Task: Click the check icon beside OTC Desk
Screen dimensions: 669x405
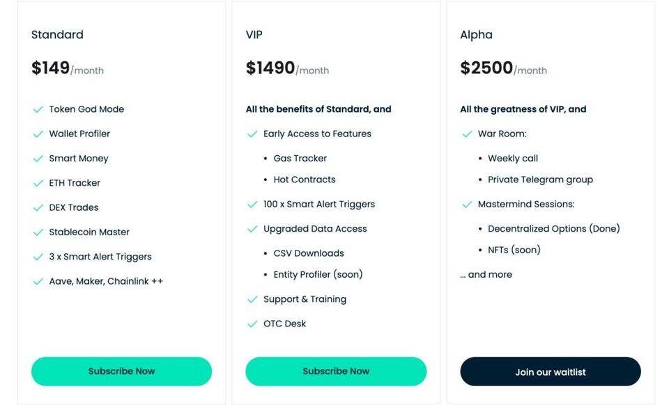Action: pyautogui.click(x=252, y=323)
